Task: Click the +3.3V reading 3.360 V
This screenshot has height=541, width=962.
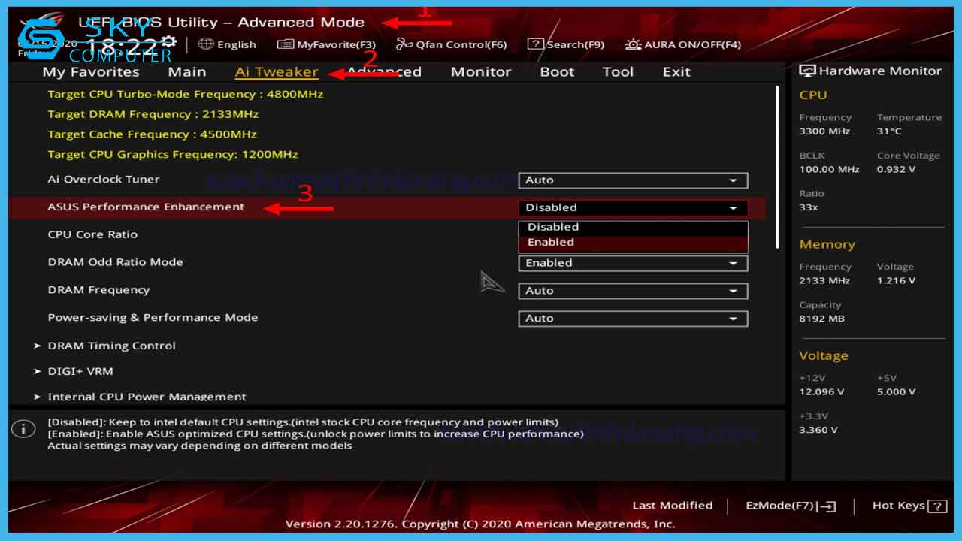Action: (818, 431)
